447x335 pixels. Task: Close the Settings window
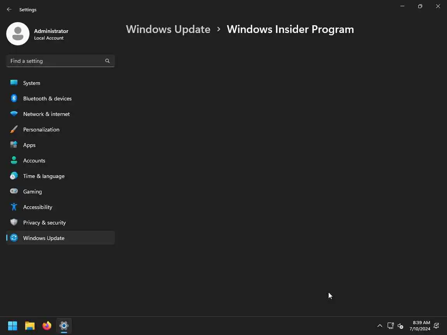(x=438, y=6)
